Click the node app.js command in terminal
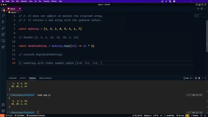The image size is (208, 117). [x=44, y=95]
